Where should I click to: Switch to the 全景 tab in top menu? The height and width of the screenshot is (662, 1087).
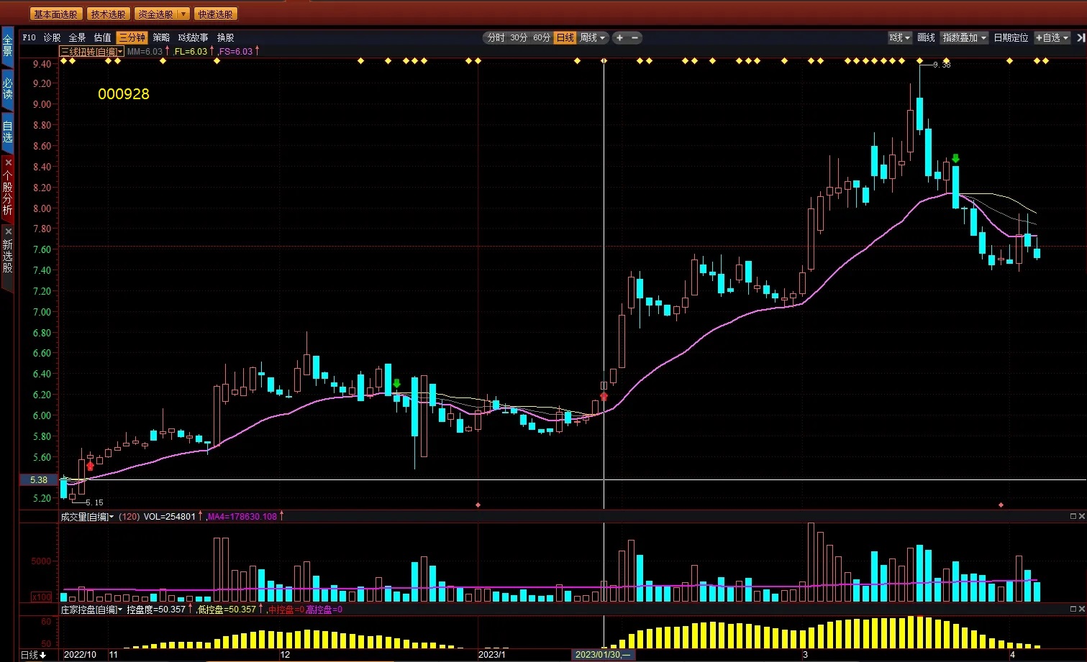point(77,37)
